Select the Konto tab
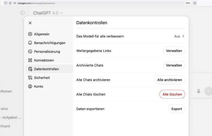Image resolution: width=212 pixels, height=136 pixels. coord(49,86)
